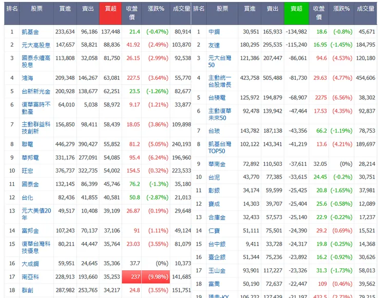Open the 寶成 stock link

[x=214, y=204]
